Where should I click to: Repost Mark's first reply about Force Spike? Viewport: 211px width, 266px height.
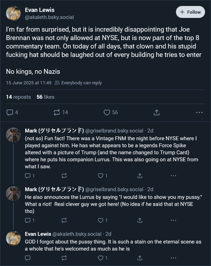click(x=64, y=176)
